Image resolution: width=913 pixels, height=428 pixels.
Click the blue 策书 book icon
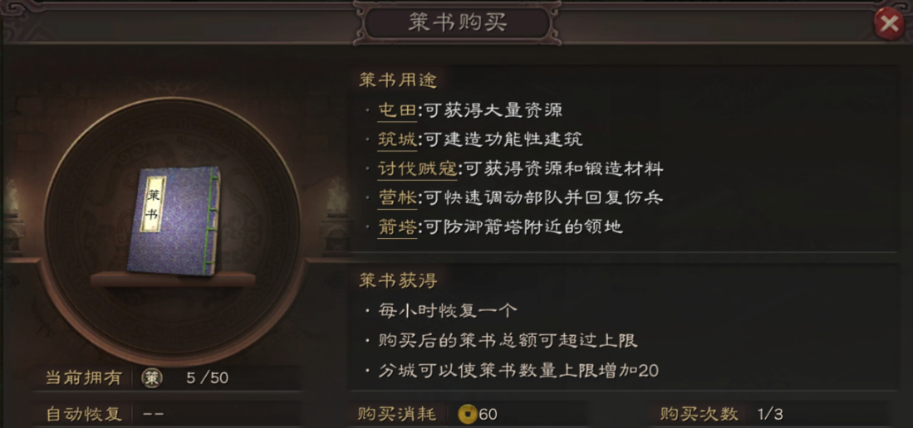coord(174,220)
